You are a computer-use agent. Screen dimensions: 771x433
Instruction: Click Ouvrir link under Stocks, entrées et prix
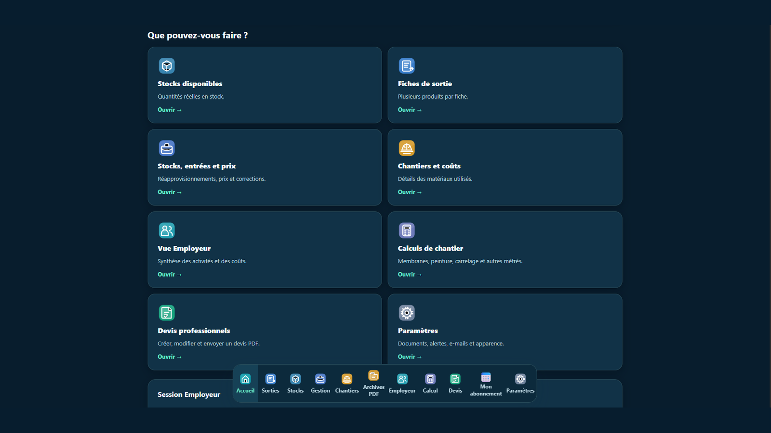pyautogui.click(x=170, y=192)
